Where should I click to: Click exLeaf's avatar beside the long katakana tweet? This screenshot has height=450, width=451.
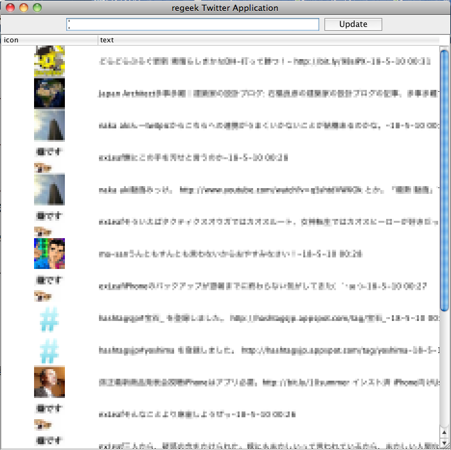point(48,223)
